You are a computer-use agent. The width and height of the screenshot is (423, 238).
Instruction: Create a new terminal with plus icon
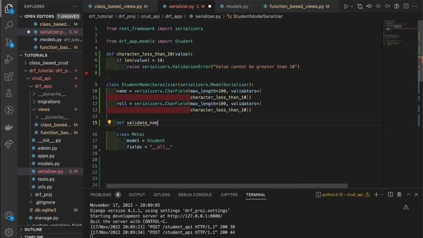pyautogui.click(x=376, y=194)
